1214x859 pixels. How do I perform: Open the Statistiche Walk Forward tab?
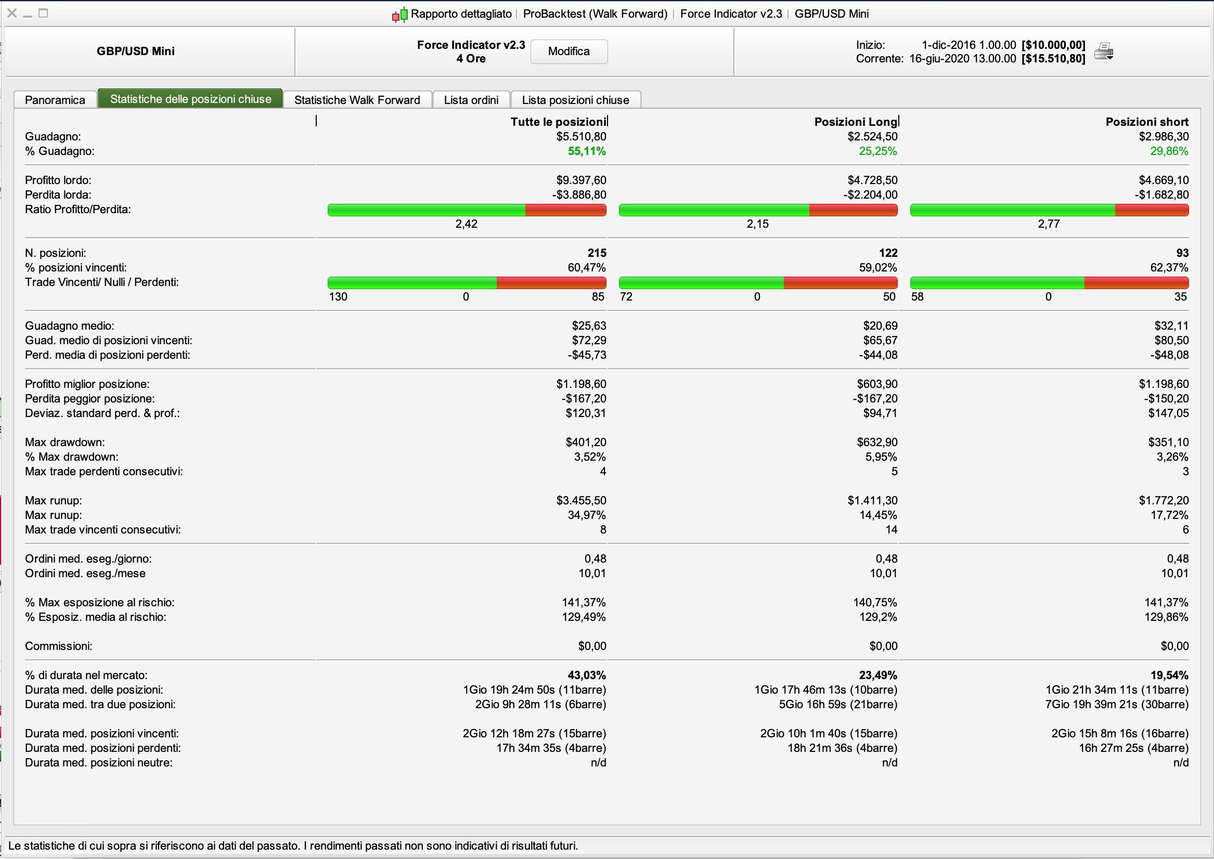click(357, 100)
